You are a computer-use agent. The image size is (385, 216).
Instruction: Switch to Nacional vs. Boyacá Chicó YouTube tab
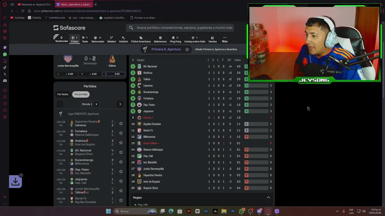pyautogui.click(x=35, y=4)
